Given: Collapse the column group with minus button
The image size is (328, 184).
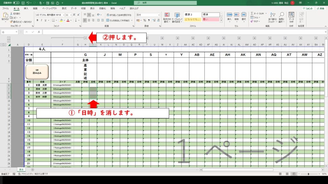Looking at the screenshot, I should click(x=86, y=38).
